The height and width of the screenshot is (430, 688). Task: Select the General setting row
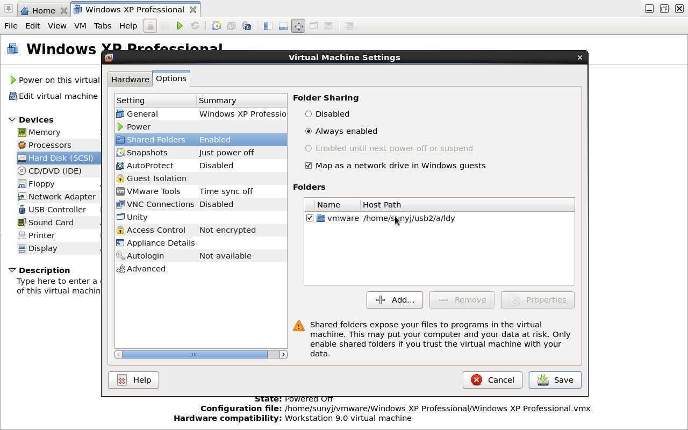tap(201, 114)
